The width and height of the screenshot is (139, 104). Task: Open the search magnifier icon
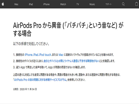pyautogui.click(x=123, y=4)
